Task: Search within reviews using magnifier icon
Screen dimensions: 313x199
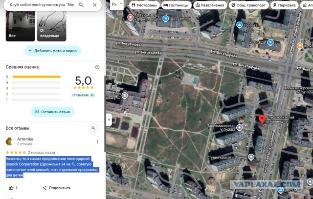Action: tap(93, 128)
